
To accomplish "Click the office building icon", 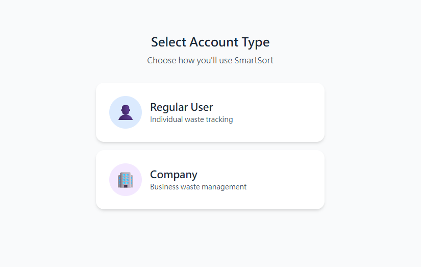I will (x=126, y=180).
